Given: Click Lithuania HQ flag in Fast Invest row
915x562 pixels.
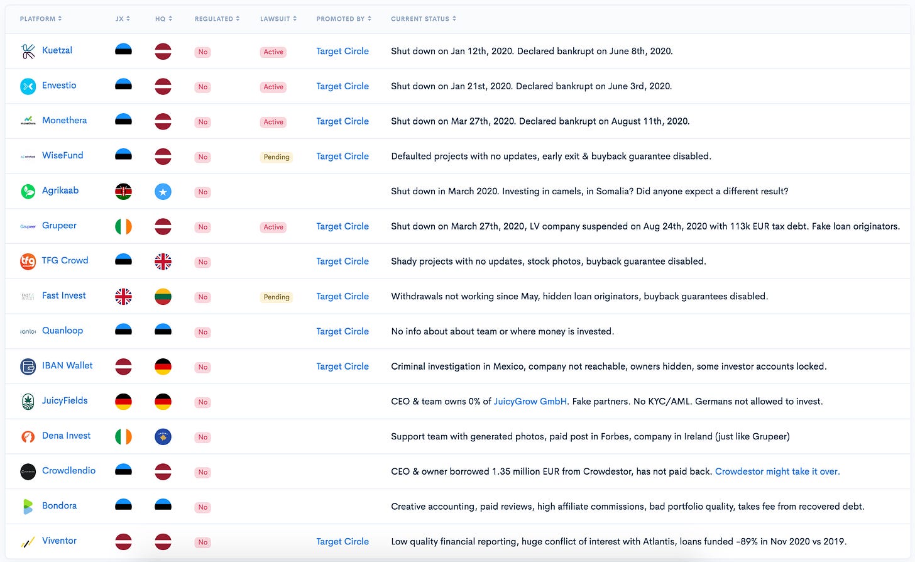Looking at the screenshot, I should click(x=163, y=297).
